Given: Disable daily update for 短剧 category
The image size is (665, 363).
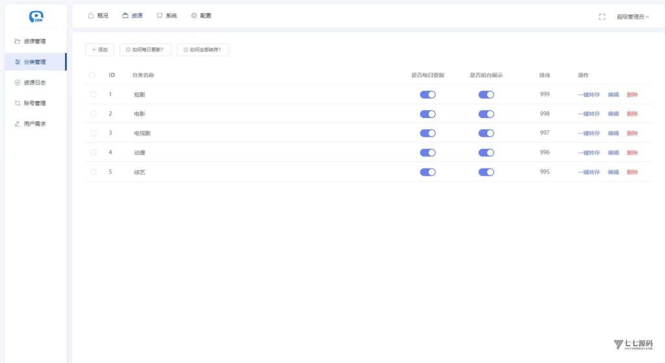Looking at the screenshot, I should coord(427,95).
